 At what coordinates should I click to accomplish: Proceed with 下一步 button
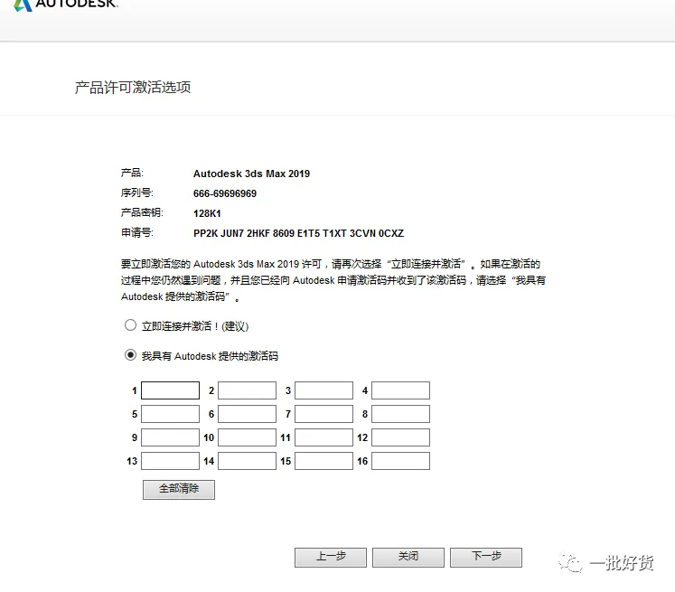tap(486, 557)
